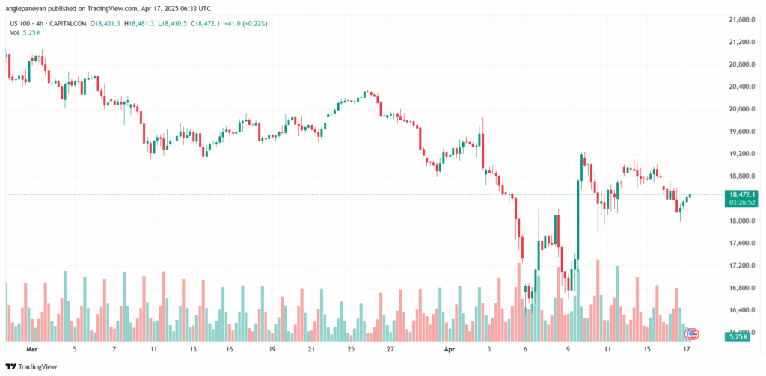Click the Mar label on time axis
766x376 pixels.
(31, 349)
